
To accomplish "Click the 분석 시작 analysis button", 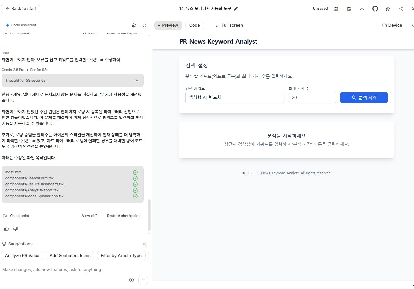I will pos(364,97).
